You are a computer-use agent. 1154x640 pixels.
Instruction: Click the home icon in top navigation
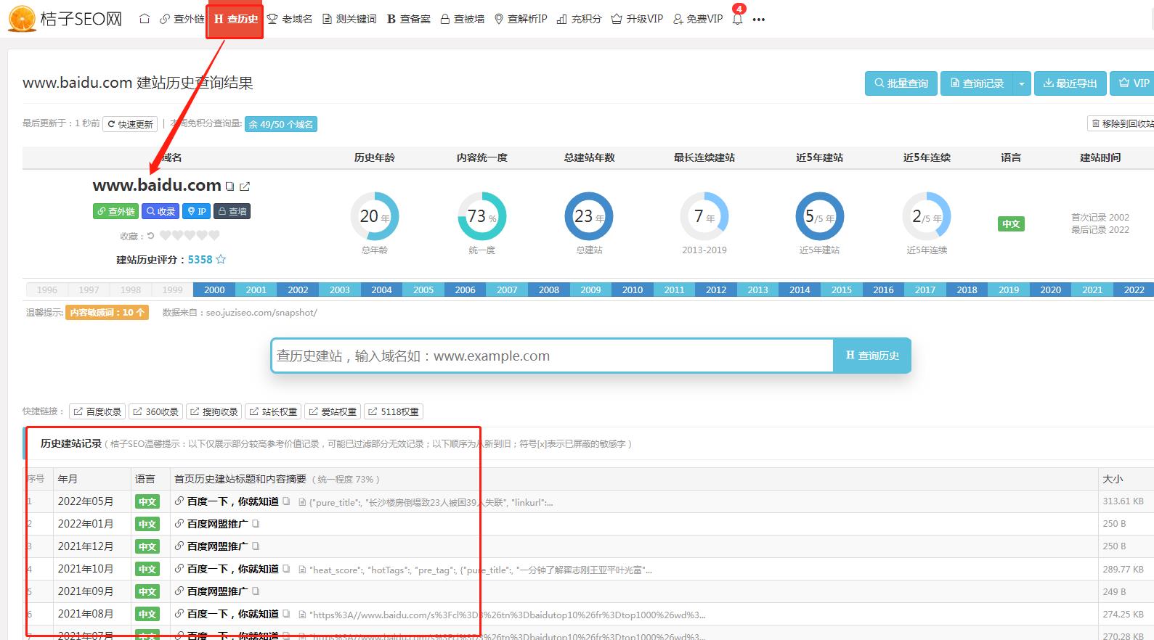pyautogui.click(x=145, y=19)
